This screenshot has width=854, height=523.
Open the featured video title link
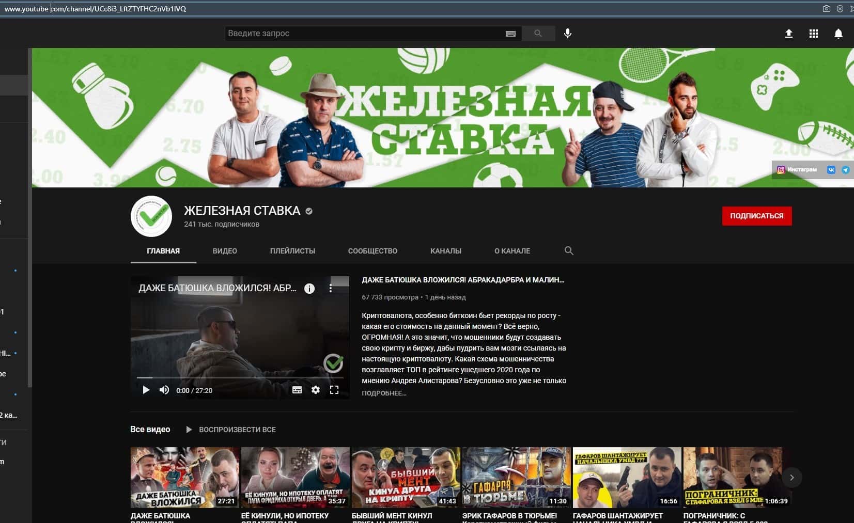pos(463,280)
